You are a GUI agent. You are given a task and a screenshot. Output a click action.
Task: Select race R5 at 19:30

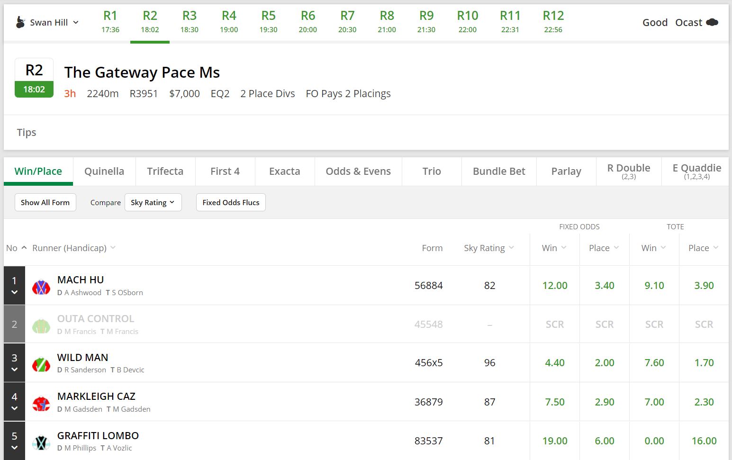click(268, 22)
